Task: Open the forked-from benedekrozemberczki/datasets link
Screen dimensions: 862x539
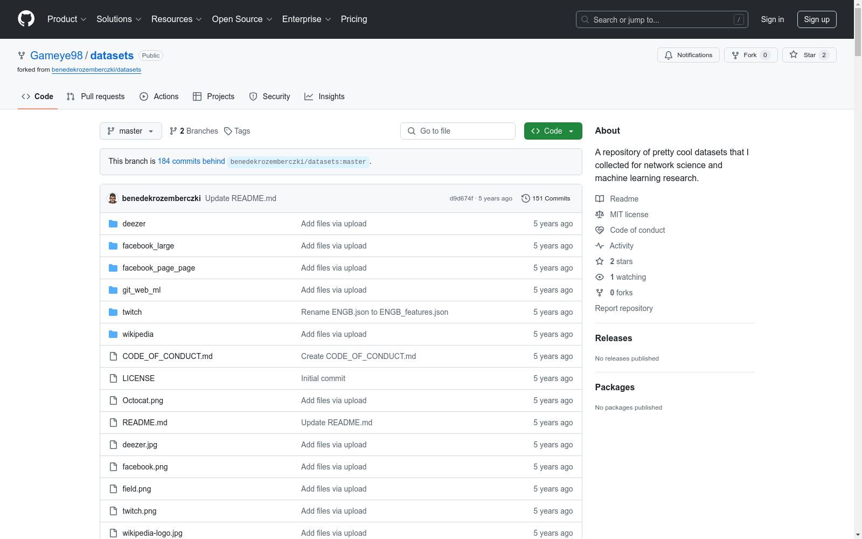Action: point(96,70)
